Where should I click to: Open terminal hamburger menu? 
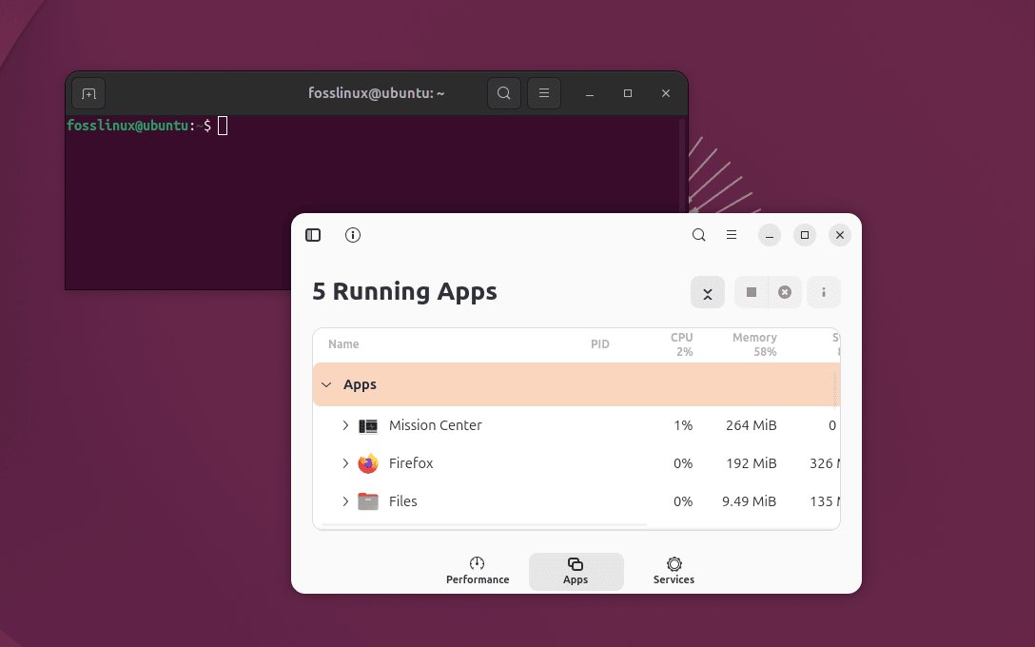click(x=544, y=93)
